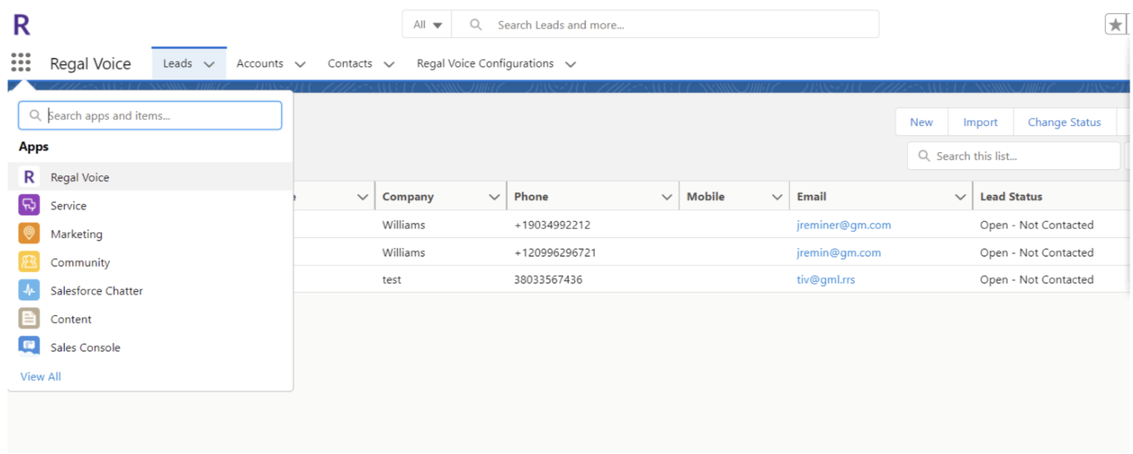Expand Regal Voice Configurations chevron
Screen dimensions: 1133x454
[x=570, y=64]
